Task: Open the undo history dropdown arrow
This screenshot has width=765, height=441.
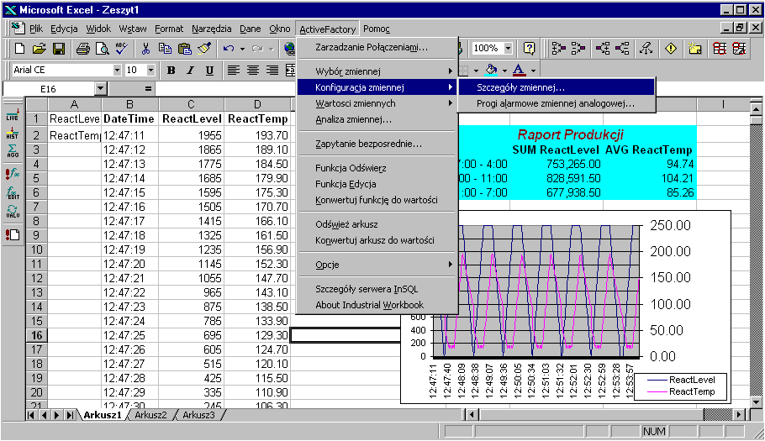Action: click(242, 49)
